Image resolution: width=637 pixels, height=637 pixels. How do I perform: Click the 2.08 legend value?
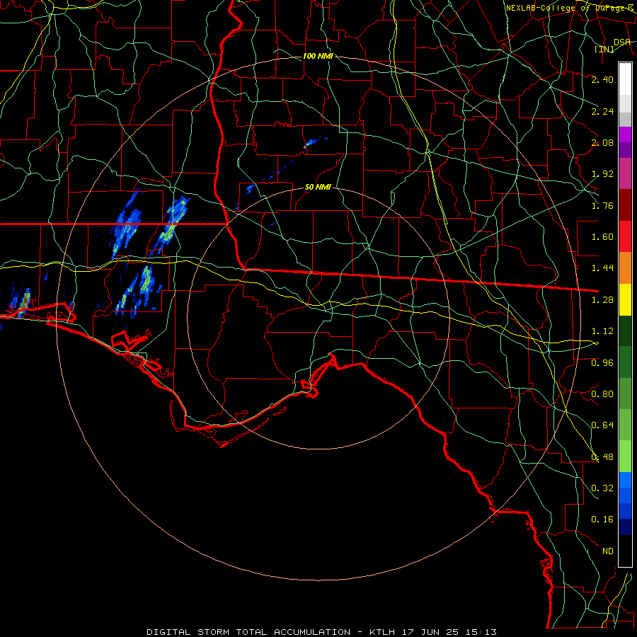coord(602,142)
